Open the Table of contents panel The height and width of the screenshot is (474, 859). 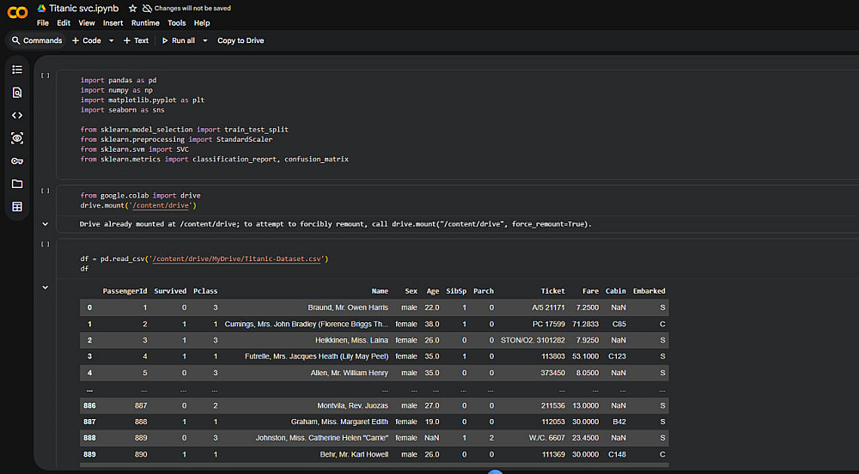pos(17,70)
